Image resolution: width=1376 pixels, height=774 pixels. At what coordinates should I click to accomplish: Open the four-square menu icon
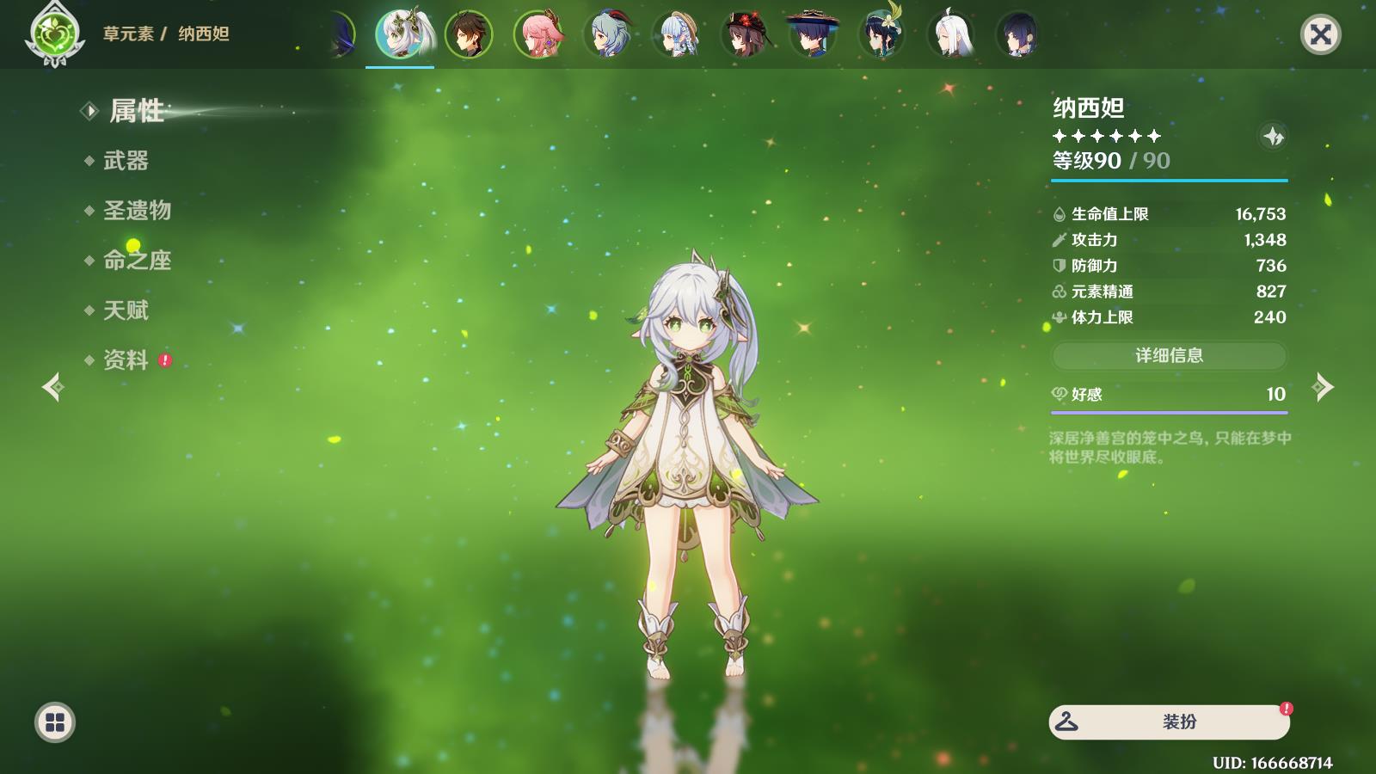coord(55,722)
